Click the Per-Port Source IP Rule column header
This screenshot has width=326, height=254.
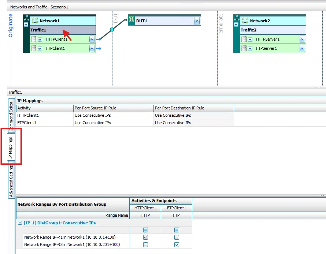(113, 108)
